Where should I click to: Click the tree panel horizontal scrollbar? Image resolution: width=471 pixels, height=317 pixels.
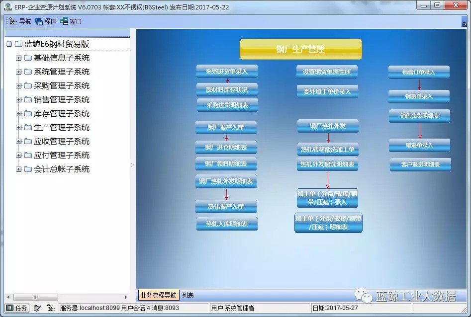pyautogui.click(x=35, y=297)
